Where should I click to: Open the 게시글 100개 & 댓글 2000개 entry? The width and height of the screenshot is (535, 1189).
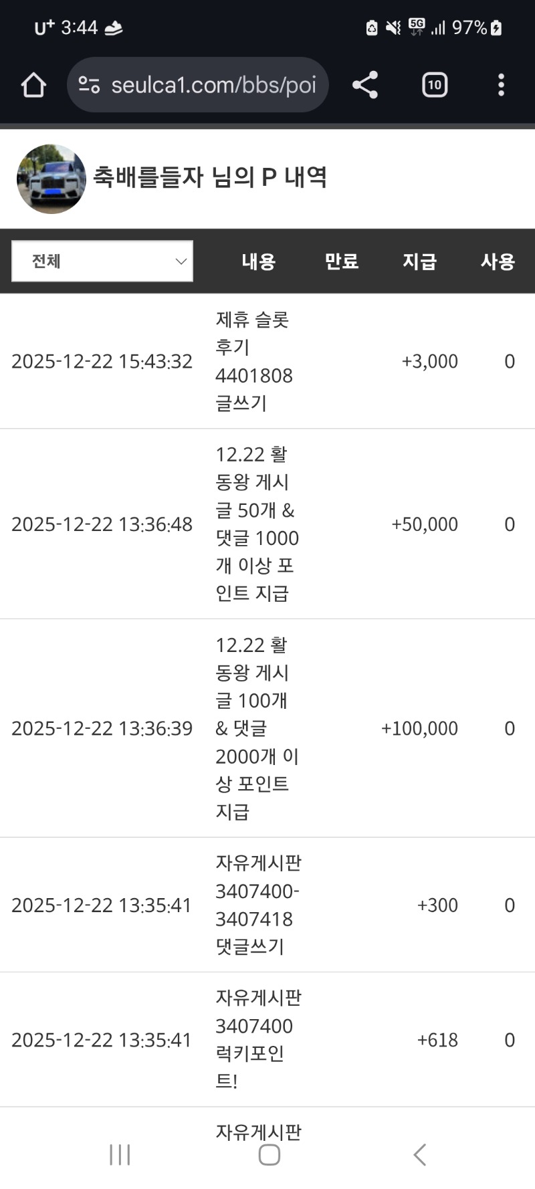click(256, 728)
